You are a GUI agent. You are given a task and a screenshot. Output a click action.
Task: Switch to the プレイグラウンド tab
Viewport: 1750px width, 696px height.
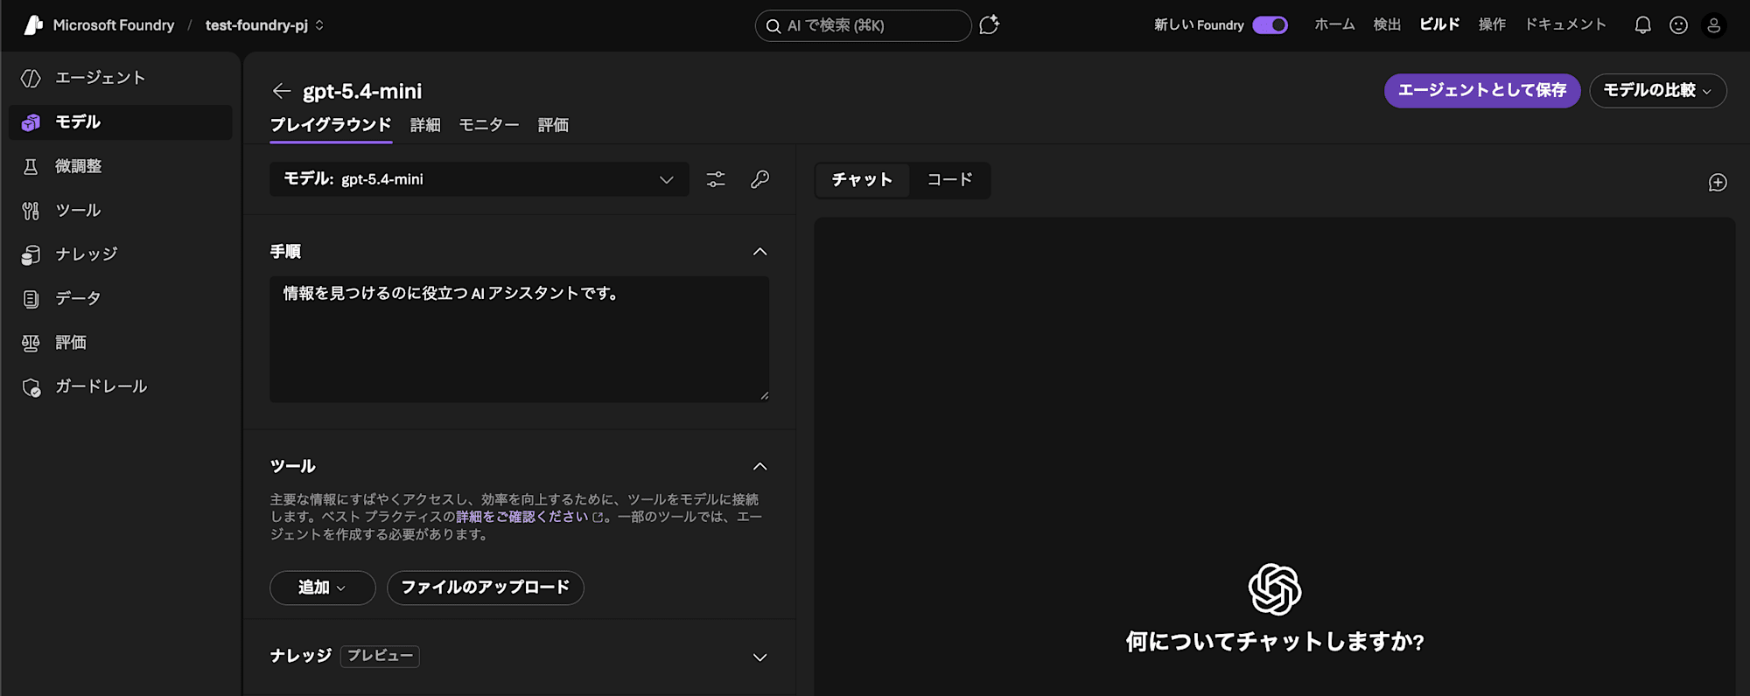click(x=331, y=125)
